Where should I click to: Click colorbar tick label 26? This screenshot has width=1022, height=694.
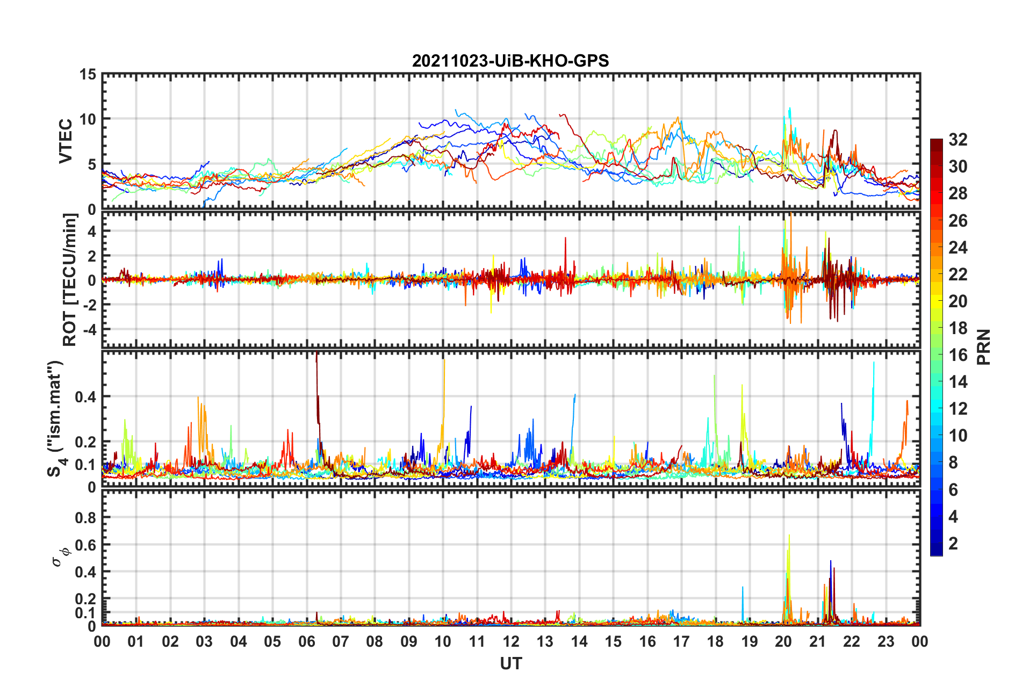[958, 220]
